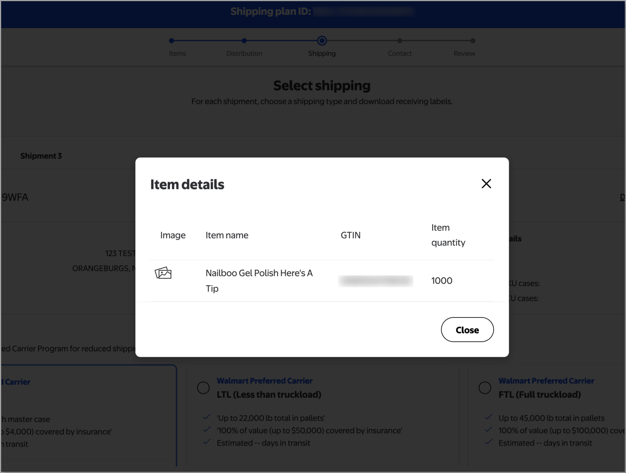Open Walmart Preferred Carrier link above FTL
This screenshot has width=626, height=473.
coord(546,381)
